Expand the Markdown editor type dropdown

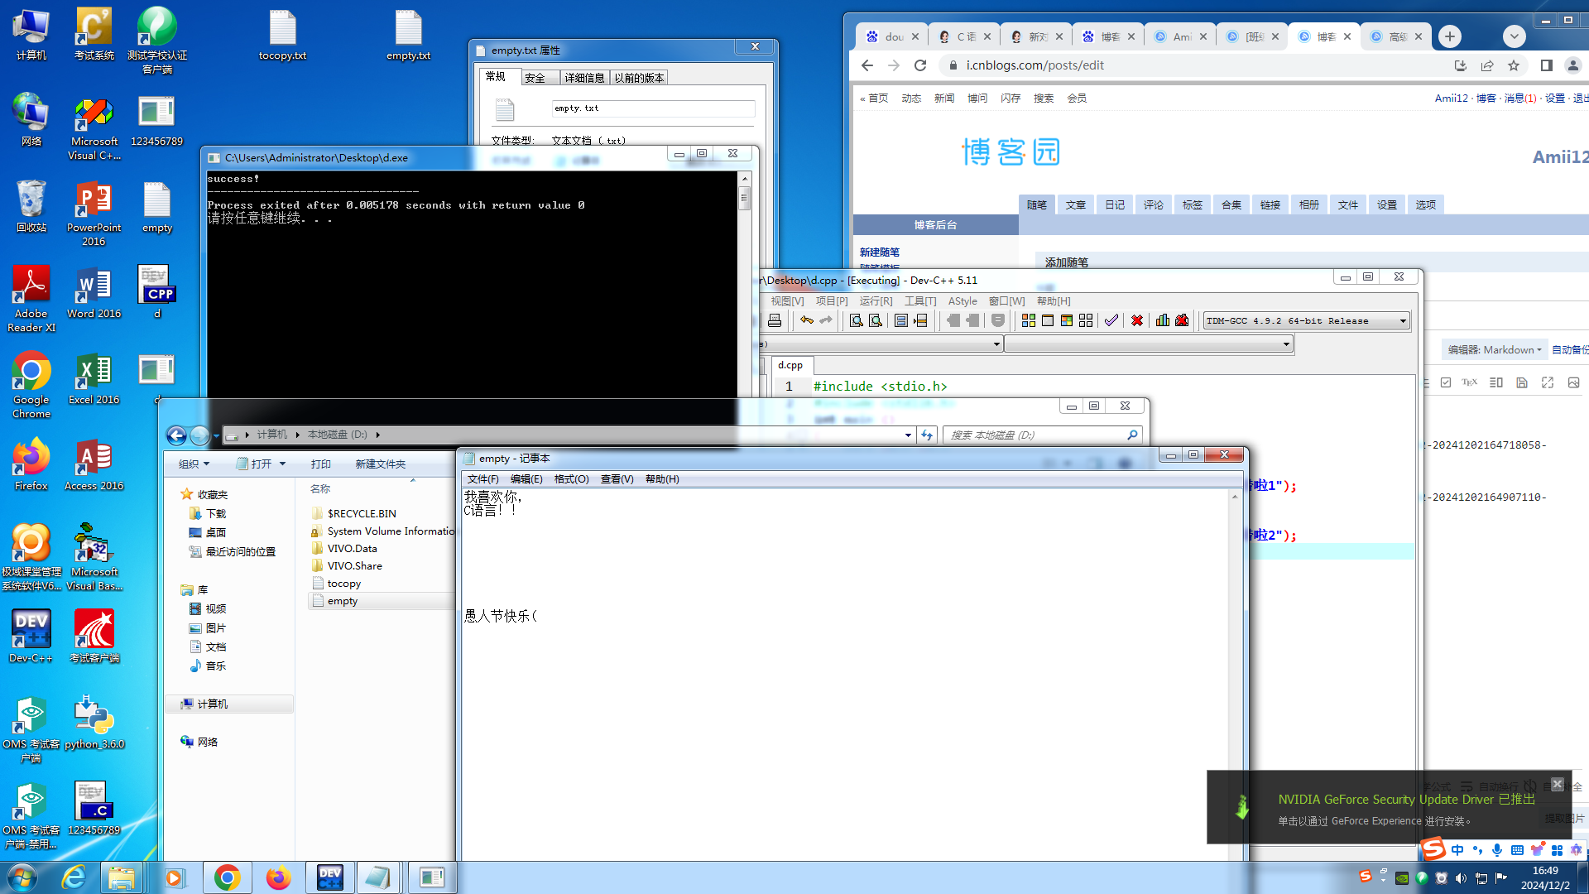tap(1495, 350)
